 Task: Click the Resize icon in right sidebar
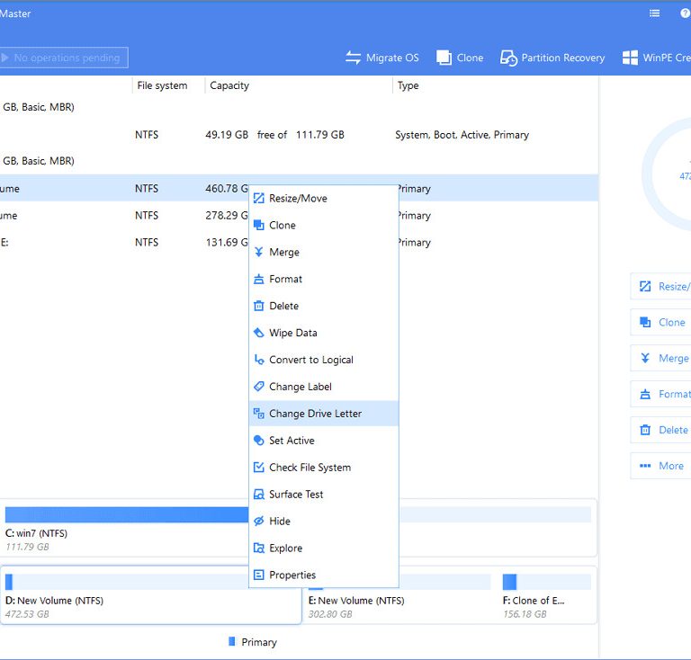click(645, 287)
